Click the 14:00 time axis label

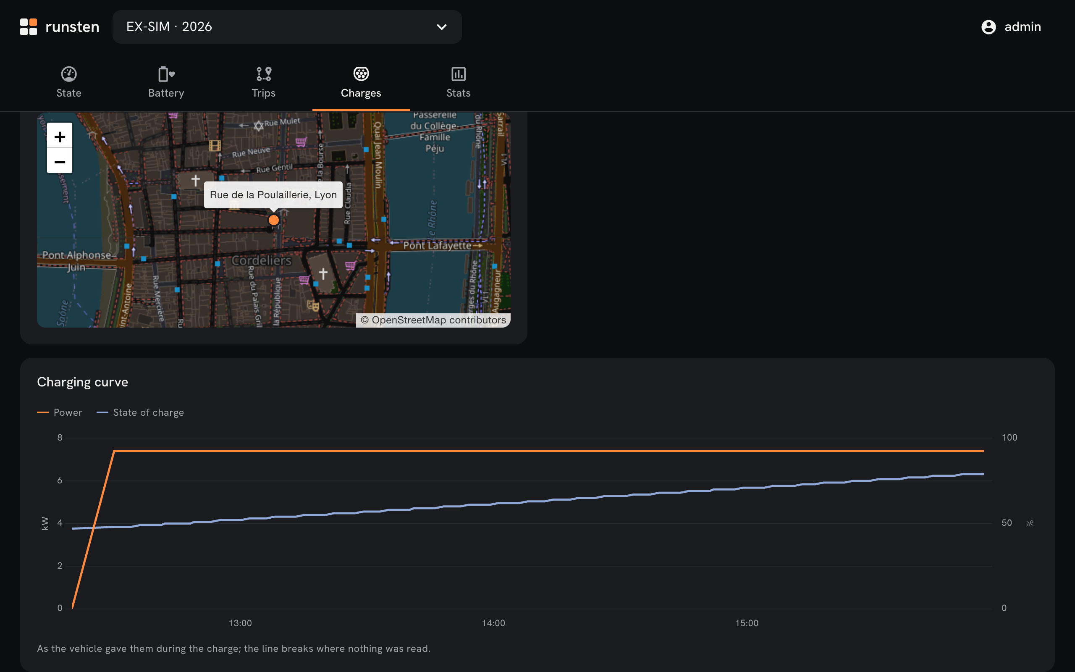[493, 623]
